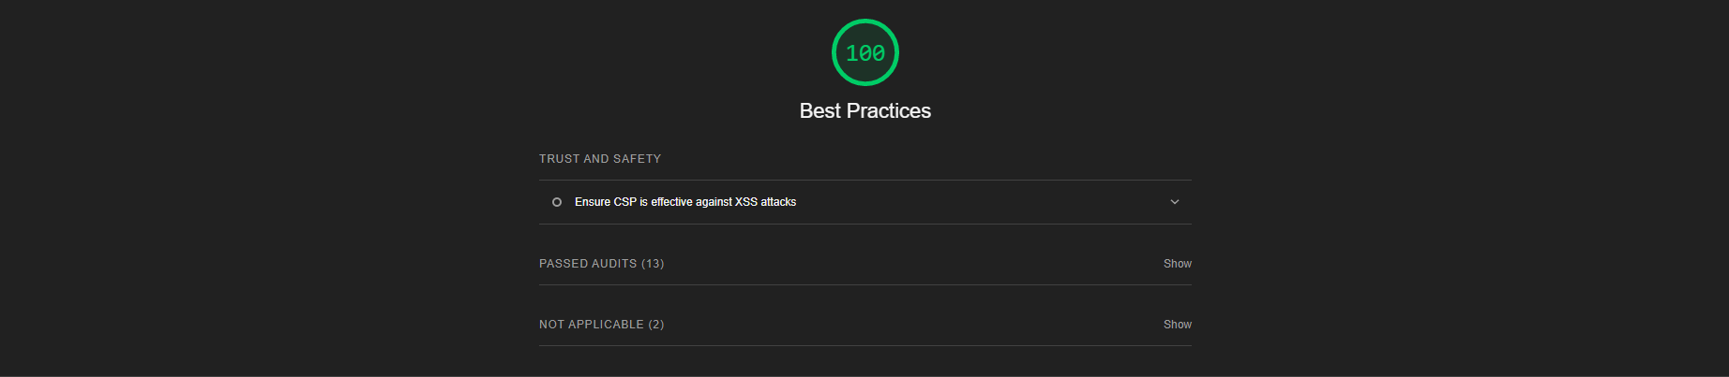Click the (2) not applicable count
Screen dimensions: 1729x377
tap(656, 325)
